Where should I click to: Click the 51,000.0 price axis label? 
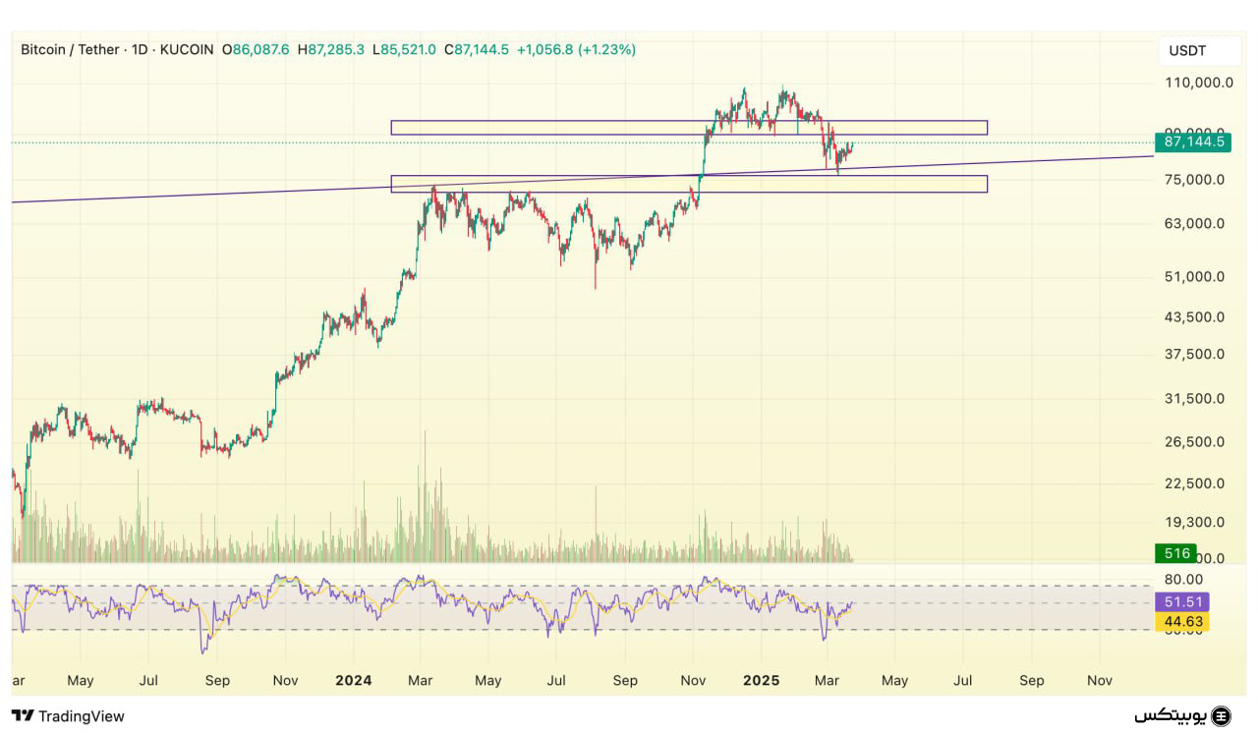click(1194, 276)
